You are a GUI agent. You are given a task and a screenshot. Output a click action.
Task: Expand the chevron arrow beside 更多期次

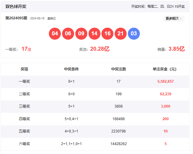click(x=180, y=18)
